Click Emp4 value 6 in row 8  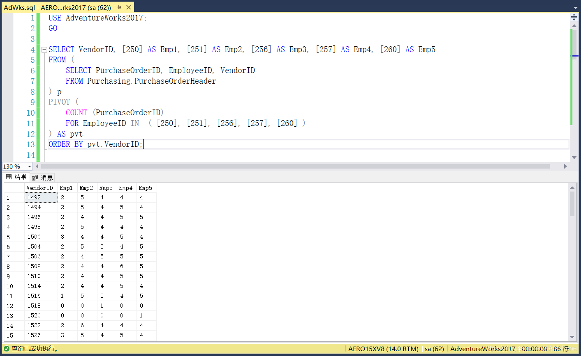(x=127, y=266)
